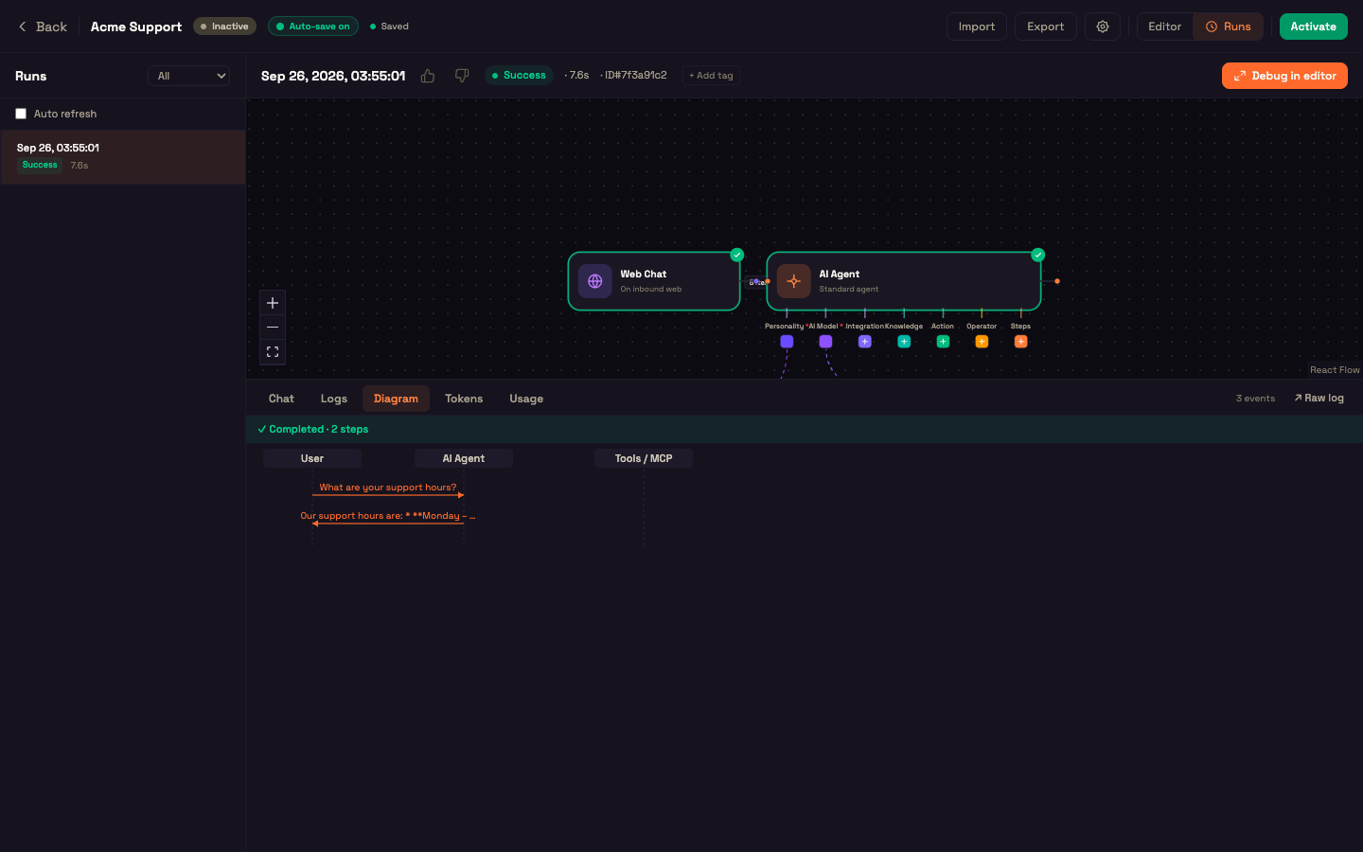Zoom in on the flow canvas
Image resolution: width=1363 pixels, height=852 pixels.
(273, 303)
